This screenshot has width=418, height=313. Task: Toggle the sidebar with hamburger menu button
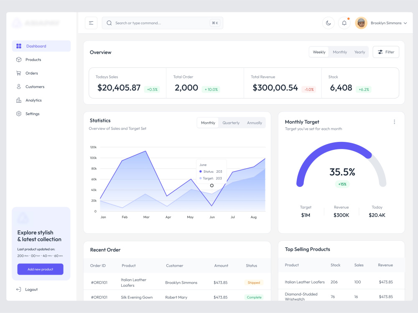coord(91,23)
